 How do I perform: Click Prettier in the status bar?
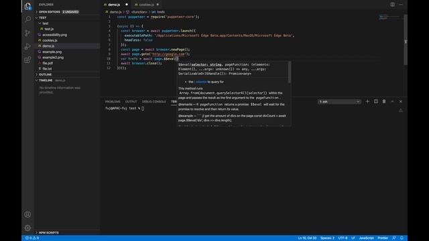[383, 238]
